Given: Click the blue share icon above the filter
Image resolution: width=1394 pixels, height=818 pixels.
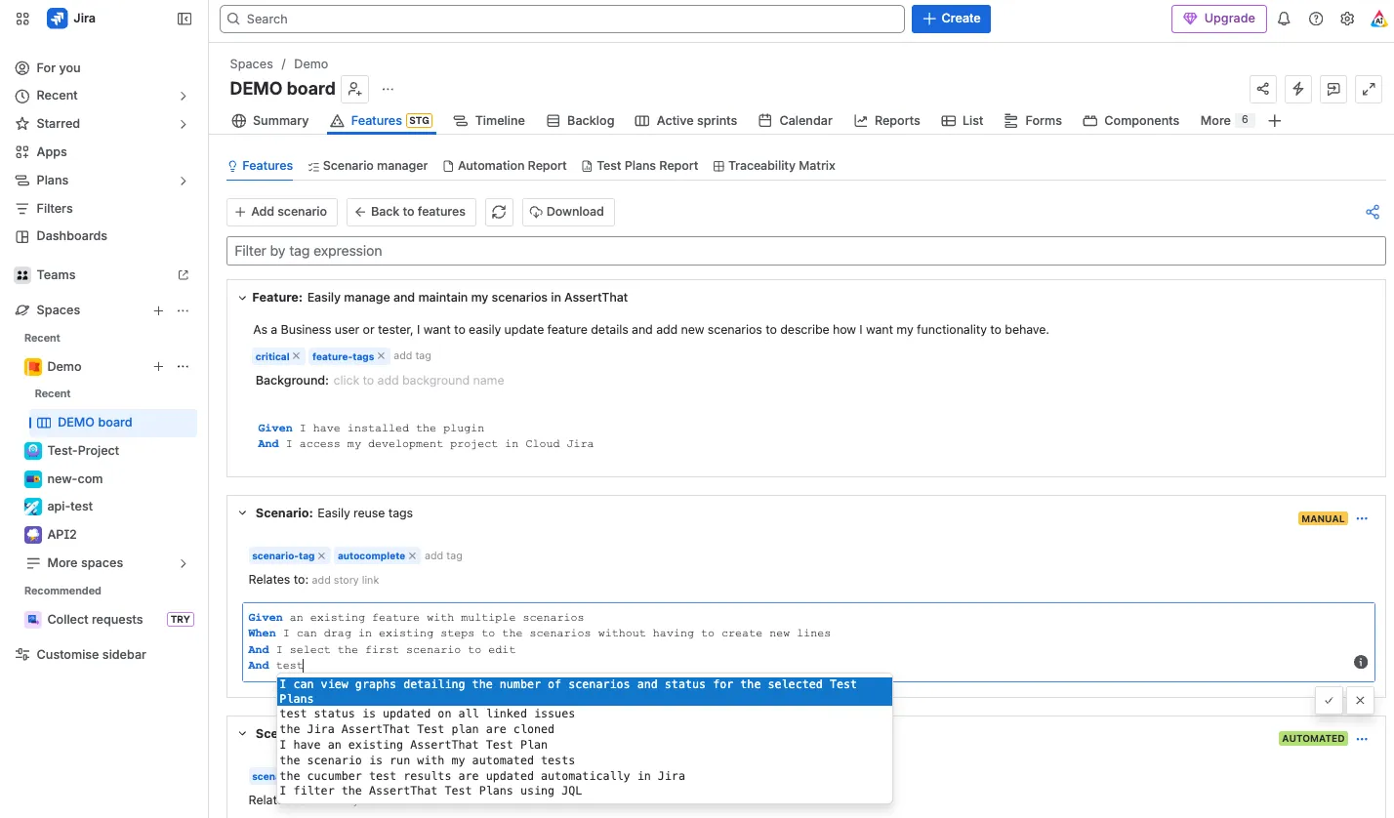Looking at the screenshot, I should click(x=1373, y=212).
